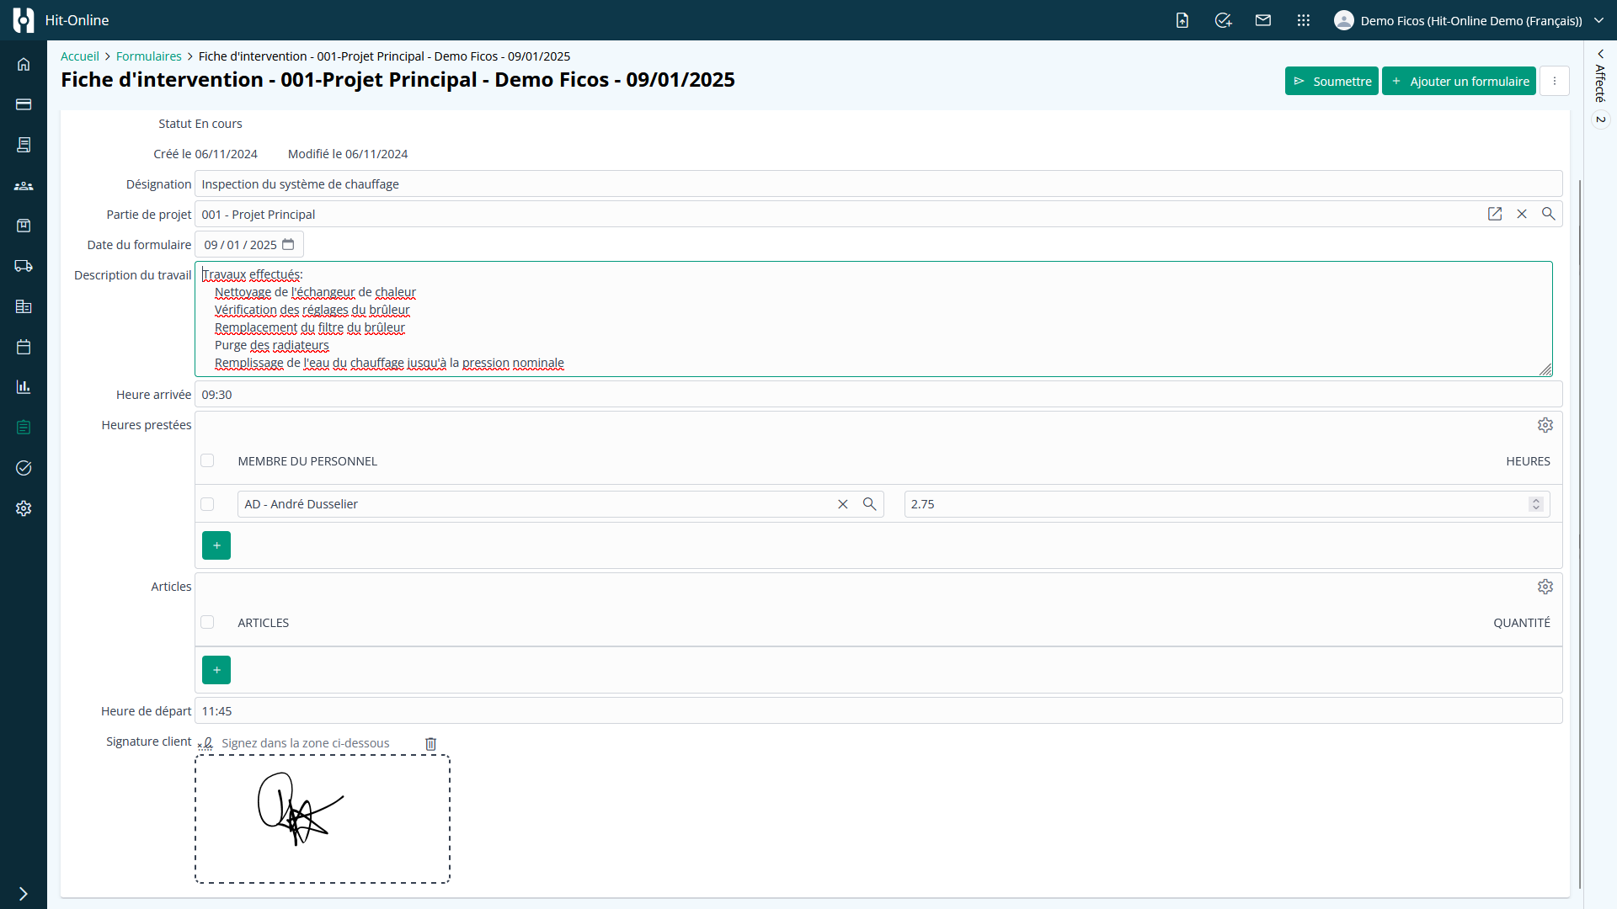
Task: Open the check circle icon in sidebar
Action: coord(24,468)
